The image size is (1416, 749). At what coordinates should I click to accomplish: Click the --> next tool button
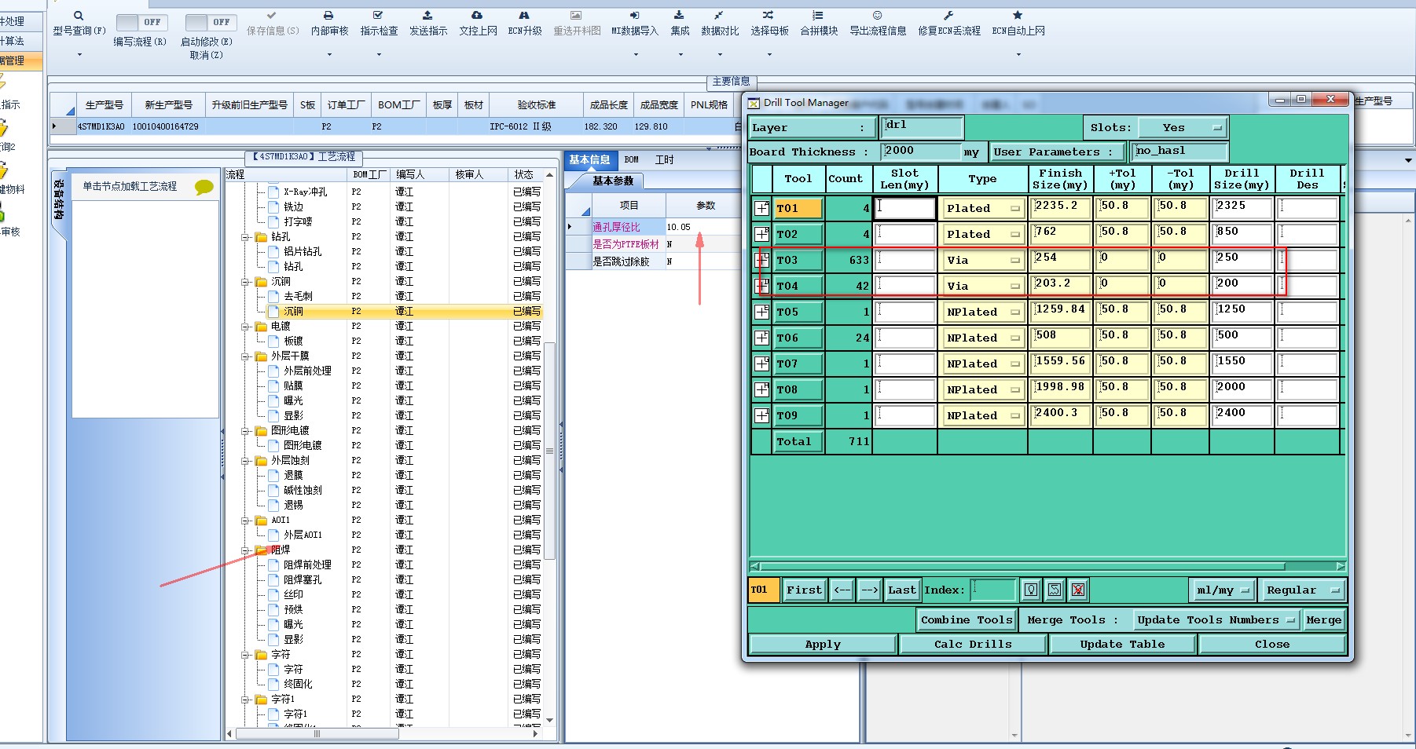pyautogui.click(x=869, y=590)
